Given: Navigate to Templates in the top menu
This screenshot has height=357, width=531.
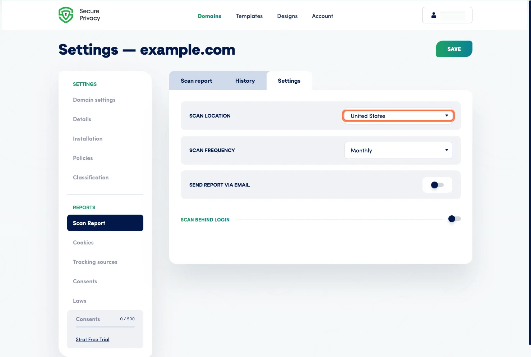Looking at the screenshot, I should pos(249,16).
